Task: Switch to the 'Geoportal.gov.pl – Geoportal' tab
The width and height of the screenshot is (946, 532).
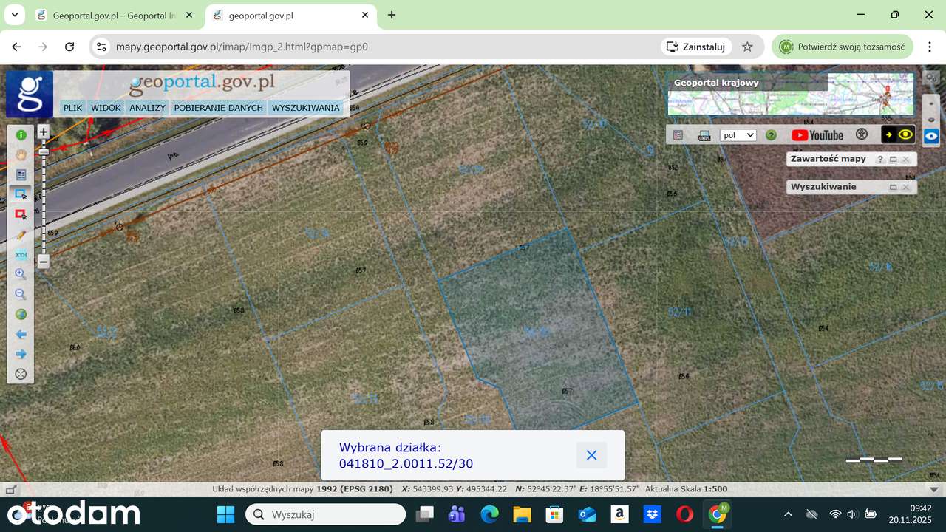Action: [115, 15]
